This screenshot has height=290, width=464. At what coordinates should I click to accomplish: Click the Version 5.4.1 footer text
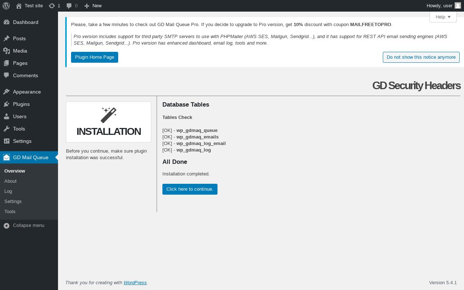click(443, 283)
